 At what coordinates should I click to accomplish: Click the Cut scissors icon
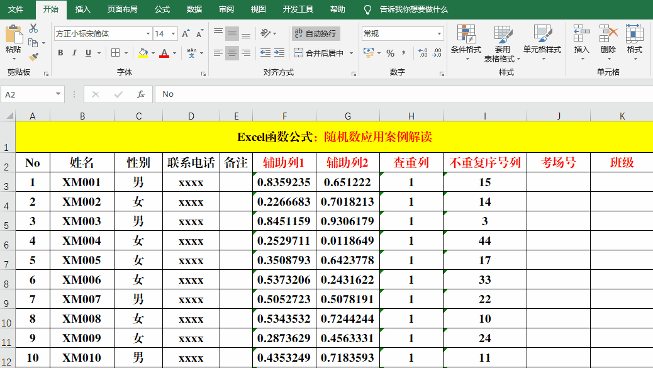tap(33, 28)
